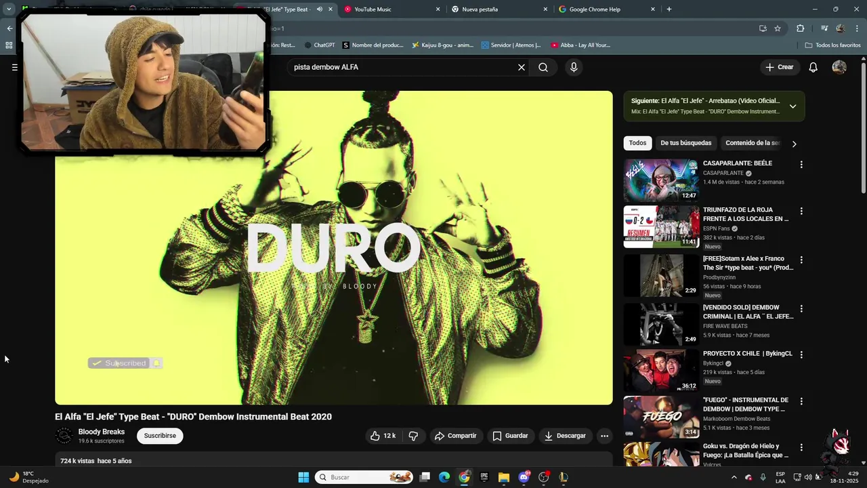Click the Guardar button
The image size is (867, 488).
510,436
